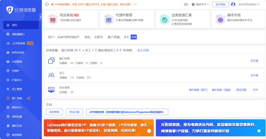266x139 pixels.
Task: Click the BitBrowser shield logo
Action: 10,10
